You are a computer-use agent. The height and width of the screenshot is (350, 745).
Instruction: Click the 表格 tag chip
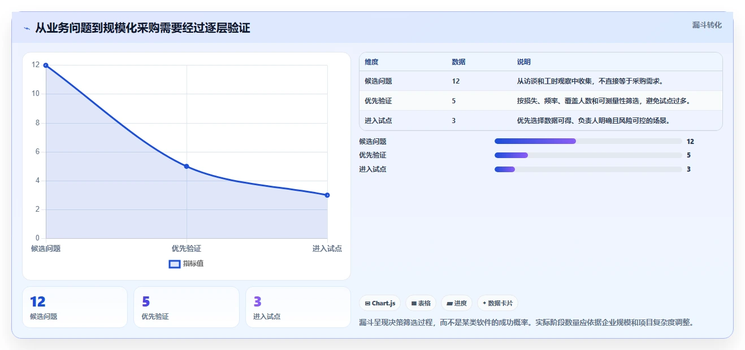(421, 303)
